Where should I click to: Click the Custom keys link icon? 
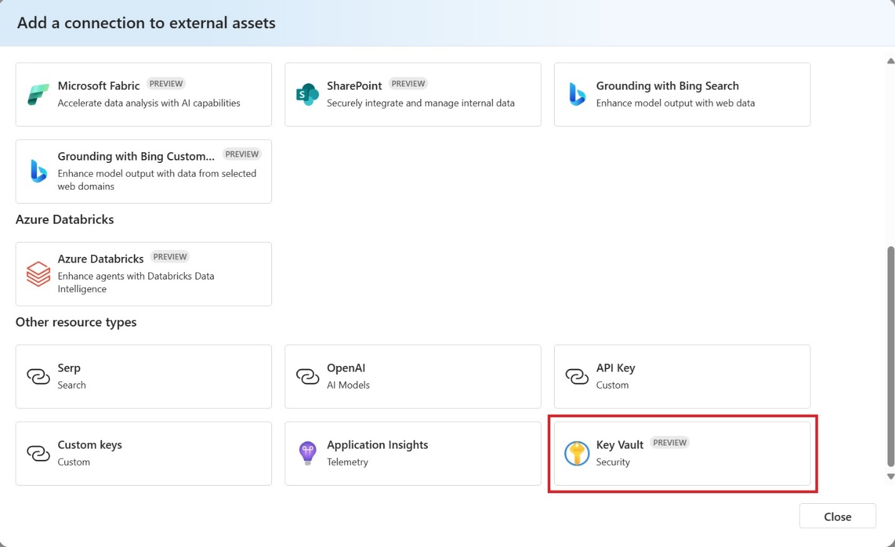38,453
